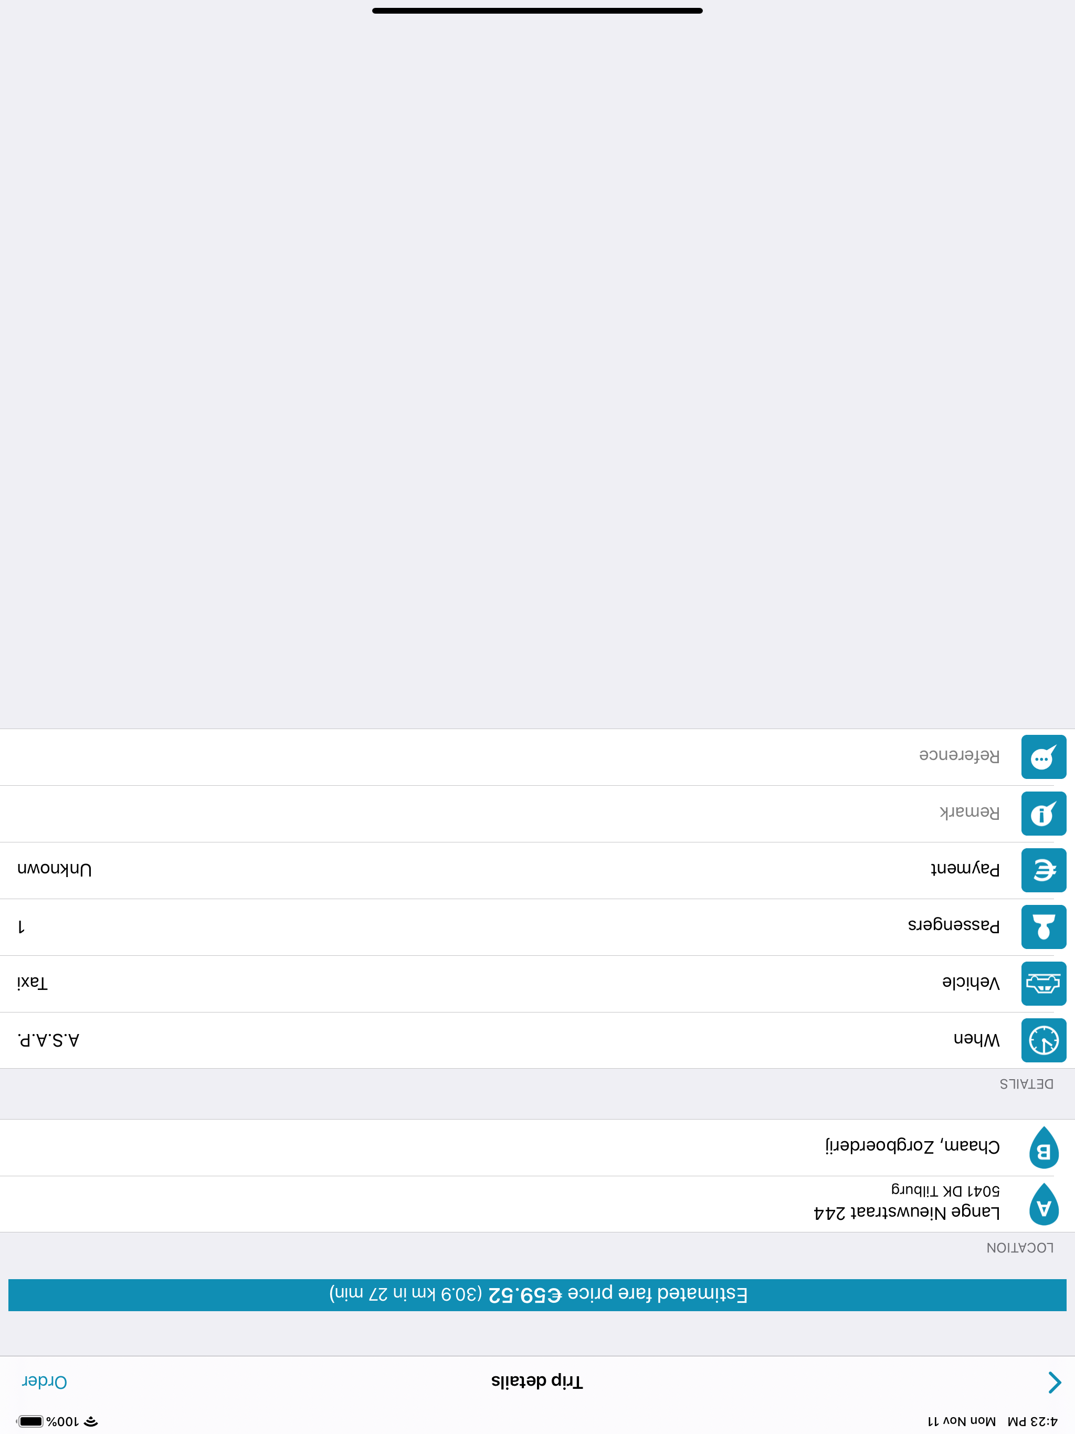Tap the Taxi vehicle value
Viewport: 1075px width, 1434px height.
(x=33, y=983)
